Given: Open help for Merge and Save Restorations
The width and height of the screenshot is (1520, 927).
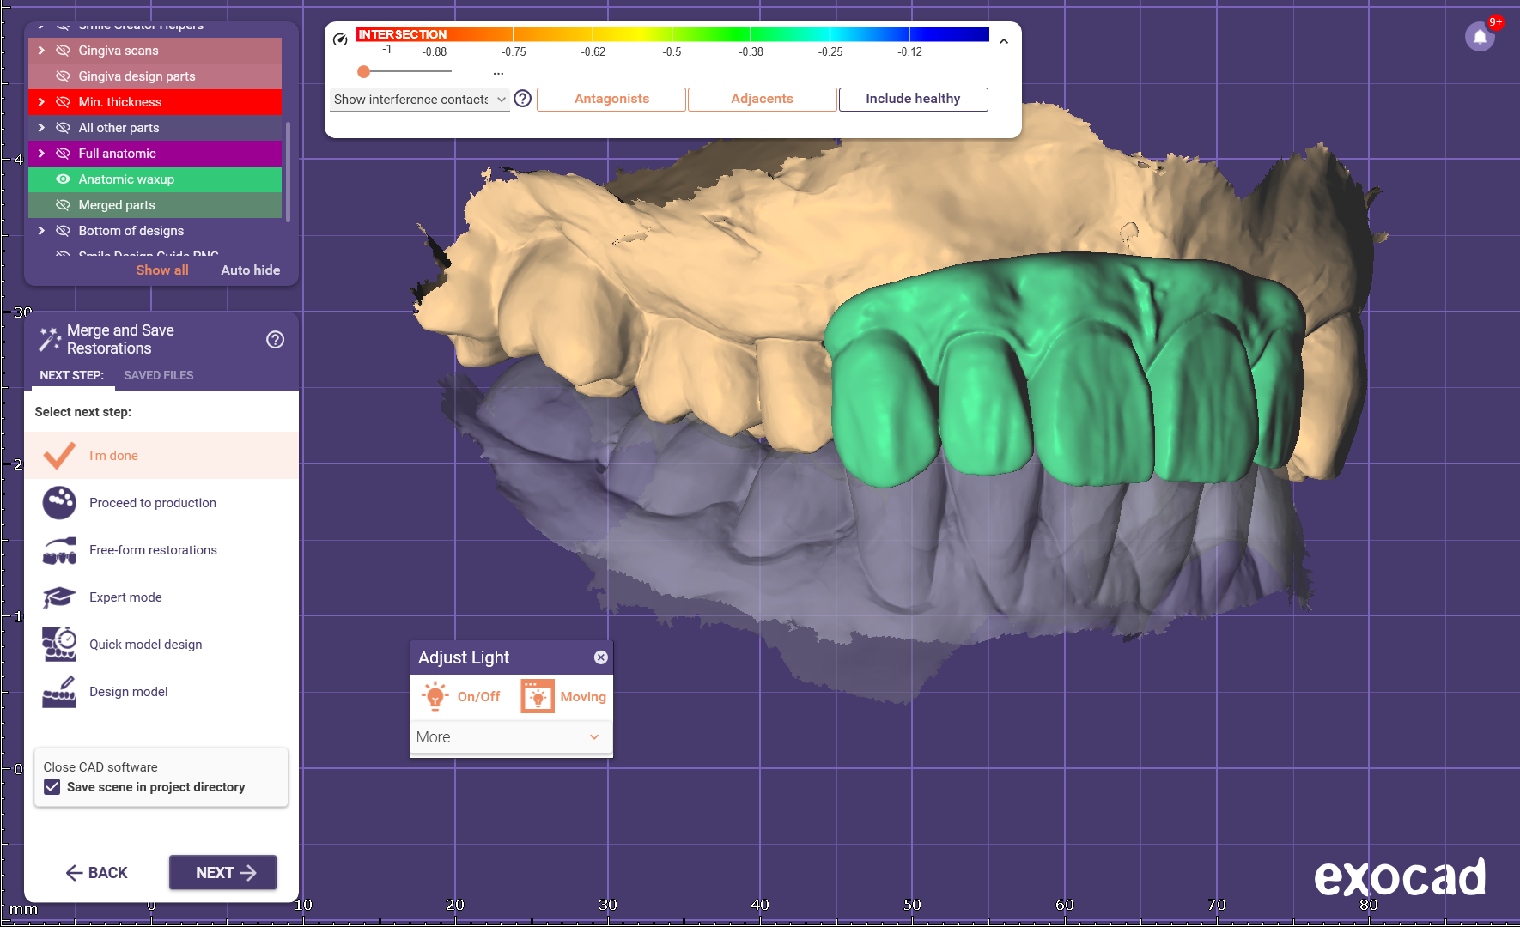Looking at the screenshot, I should coord(275,340).
